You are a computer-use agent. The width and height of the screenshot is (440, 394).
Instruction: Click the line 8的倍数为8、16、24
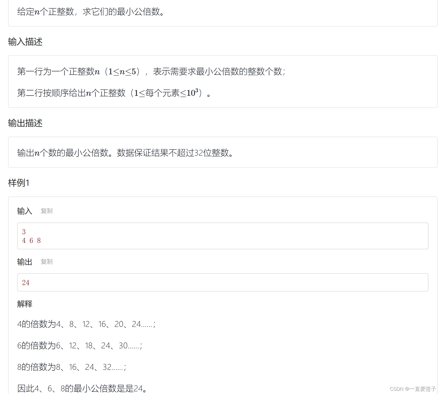point(72,367)
